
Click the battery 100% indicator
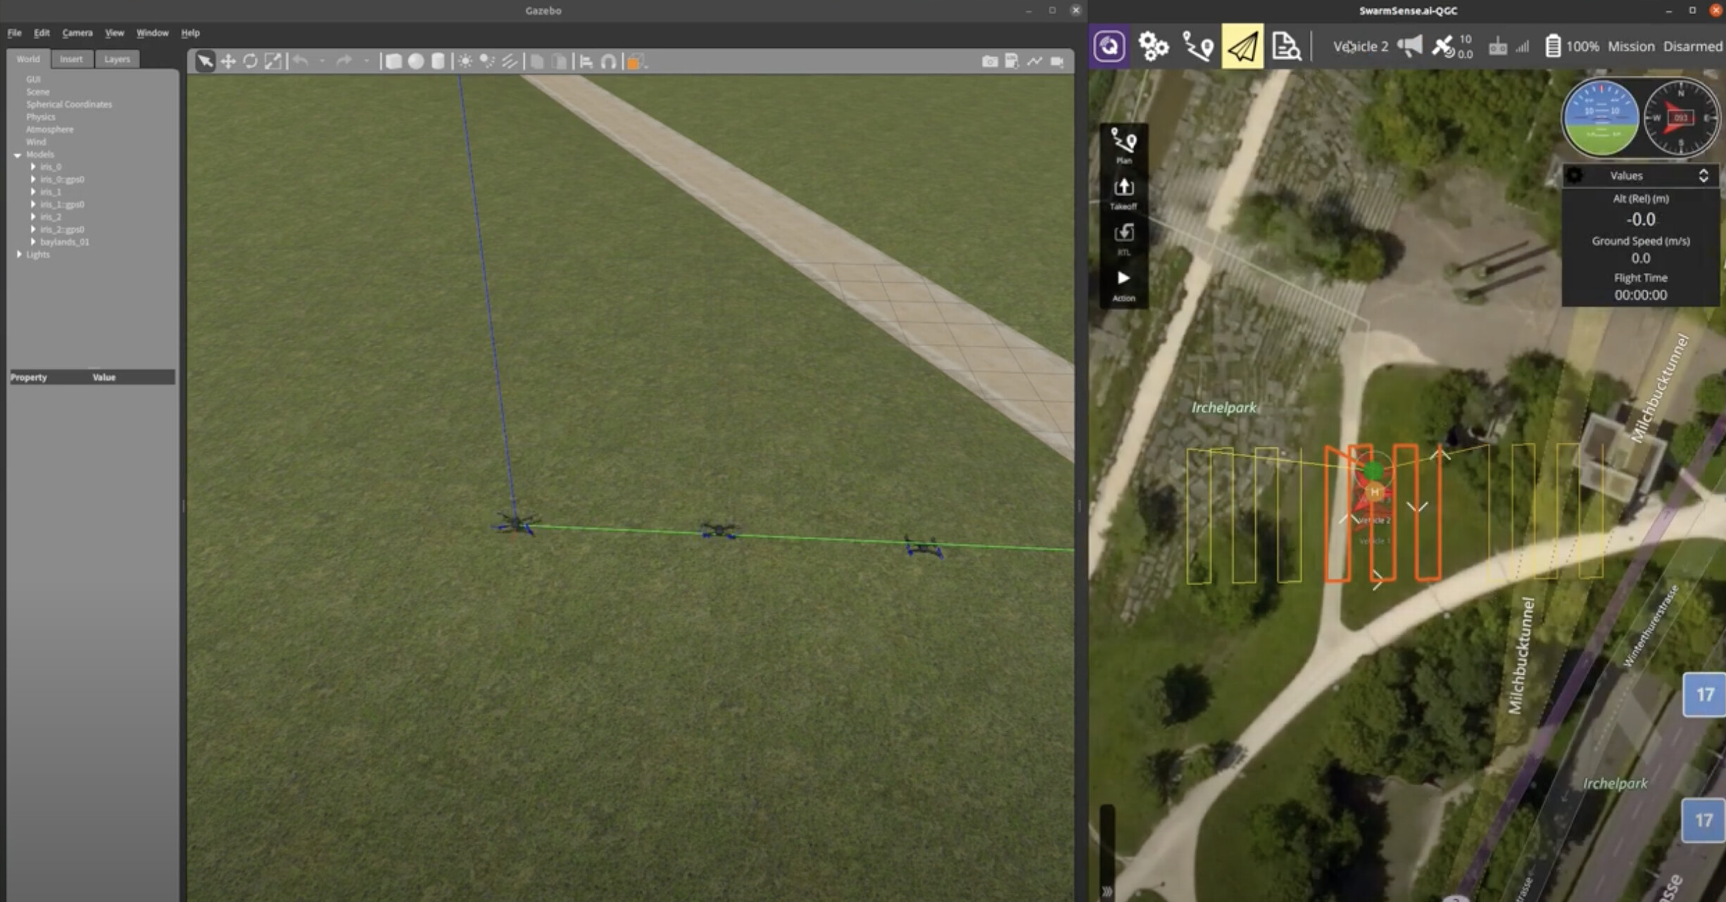(1571, 46)
